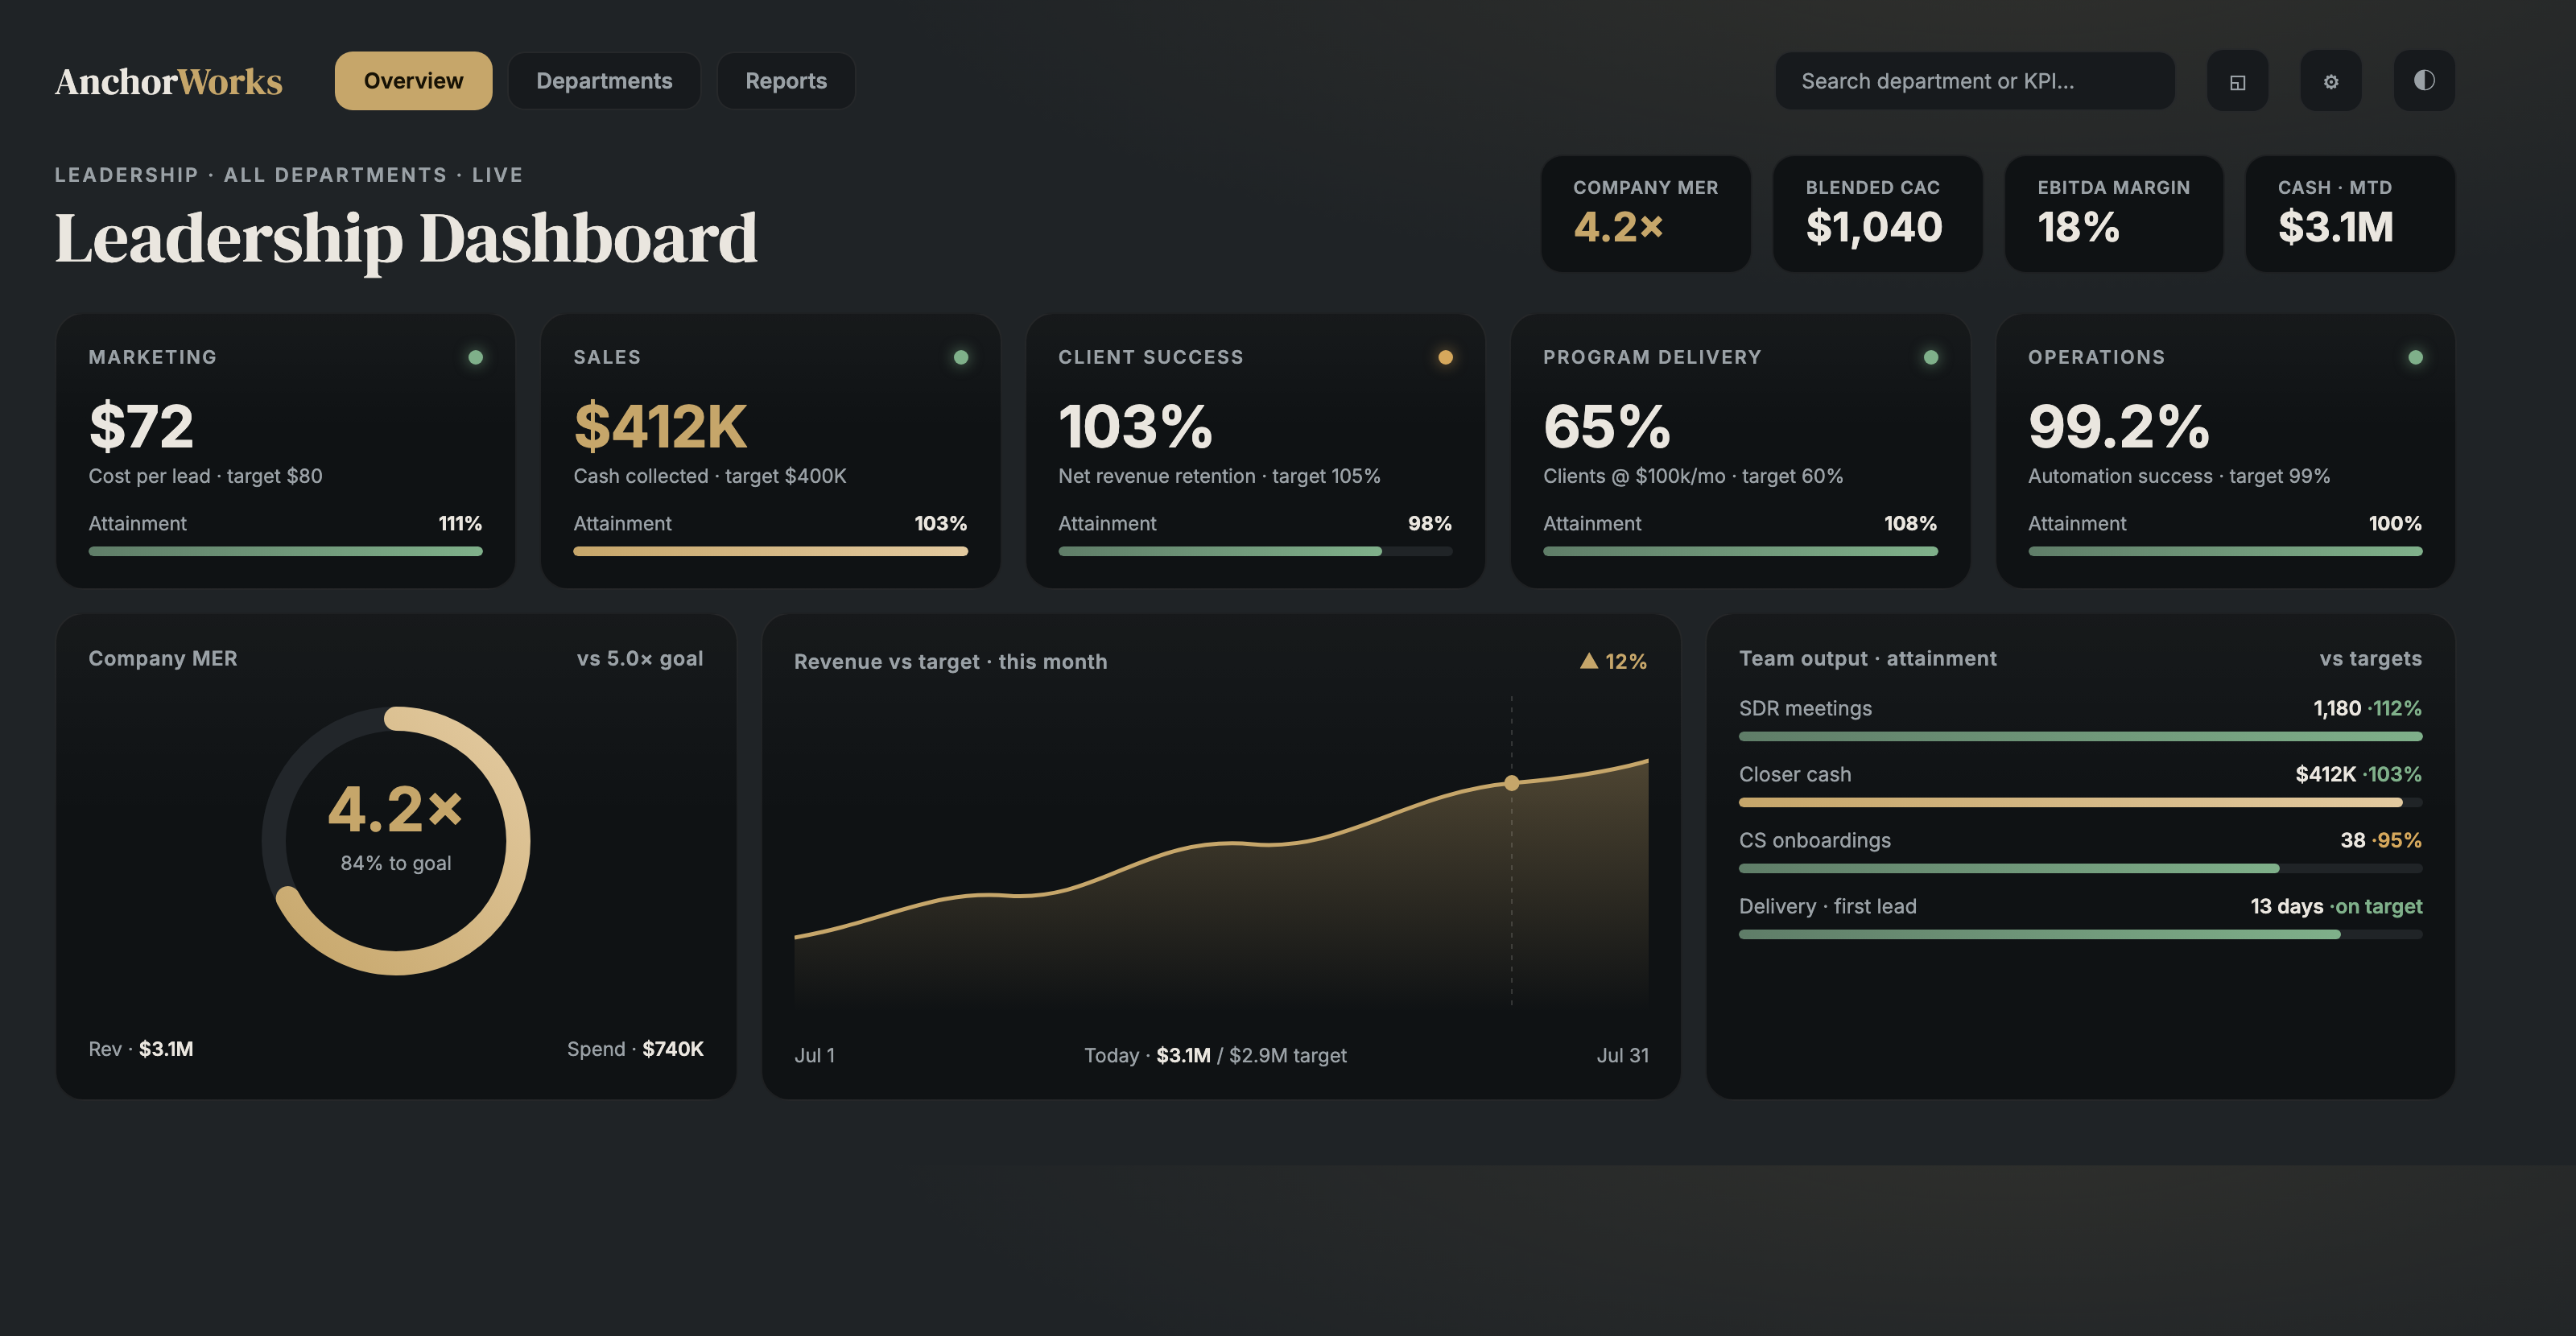Click Delivery first lead progress bar

coord(2080,934)
